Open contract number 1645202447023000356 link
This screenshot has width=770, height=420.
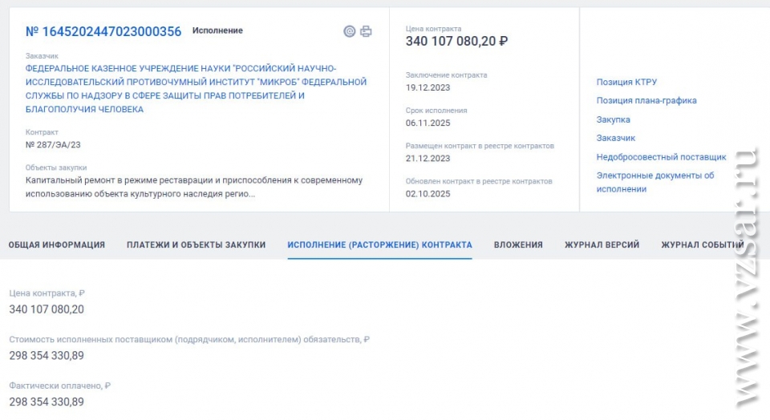point(103,31)
